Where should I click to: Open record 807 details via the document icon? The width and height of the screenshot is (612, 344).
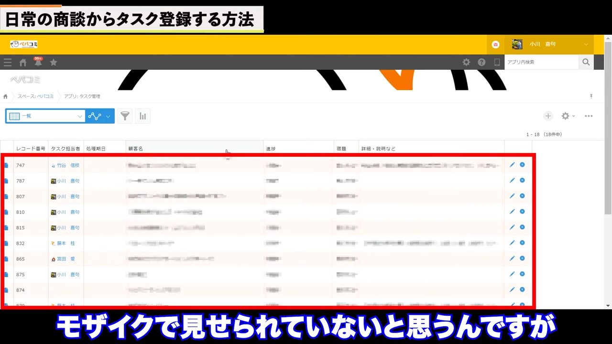click(7, 196)
